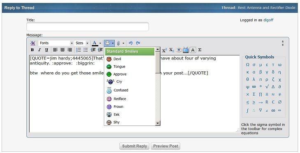Insert an ordered numbered list
The image size is (300, 153).
(x=79, y=50)
